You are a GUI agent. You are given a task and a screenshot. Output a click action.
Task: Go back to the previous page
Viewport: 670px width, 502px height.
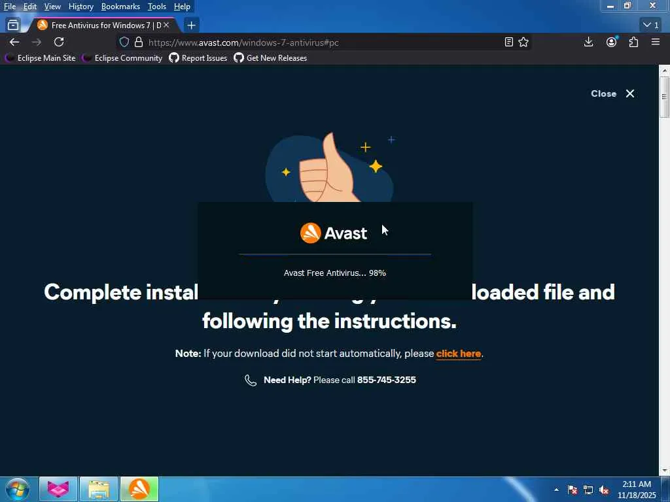pos(14,42)
